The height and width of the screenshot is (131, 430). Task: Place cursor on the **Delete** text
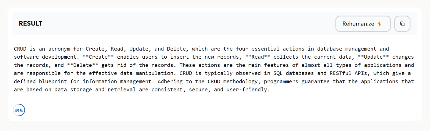coord(83,65)
